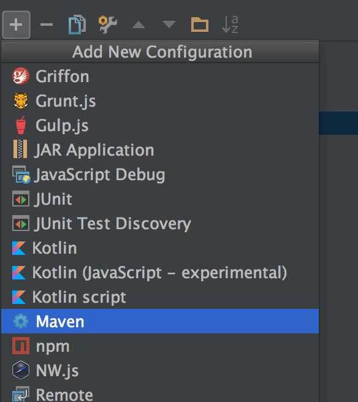This screenshot has height=402, width=358.
Task: Click the plus Add New Configuration button
Action: [16, 25]
